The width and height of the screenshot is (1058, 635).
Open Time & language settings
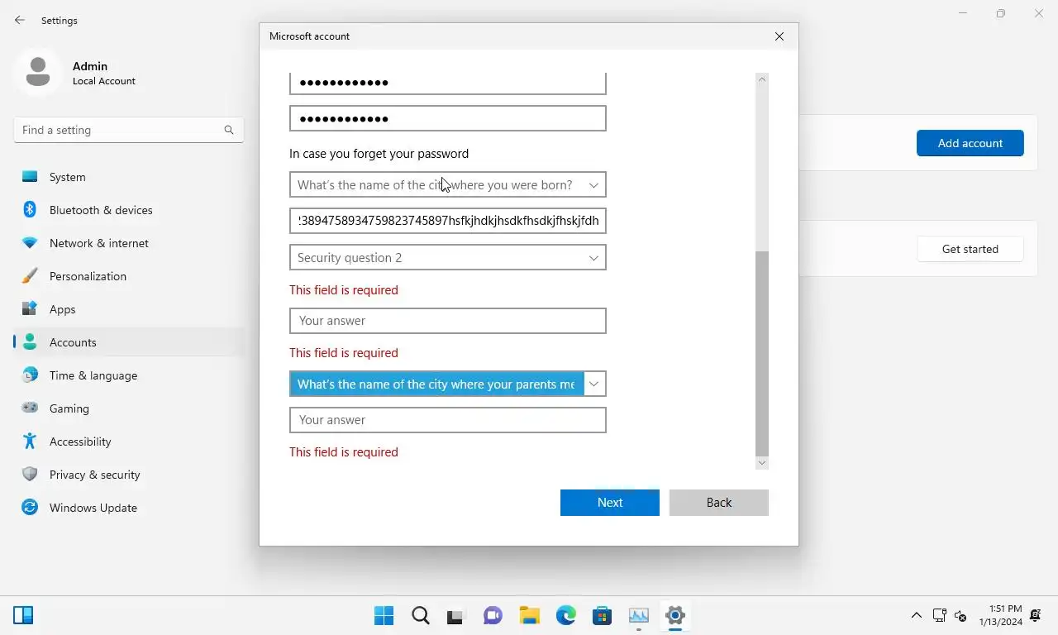(129, 375)
